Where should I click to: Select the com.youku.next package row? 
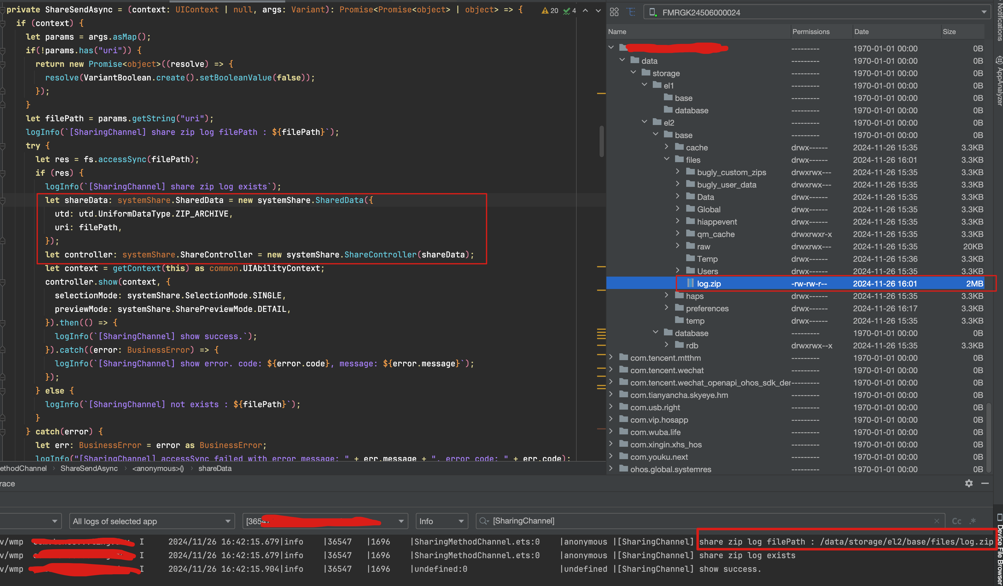796,457
